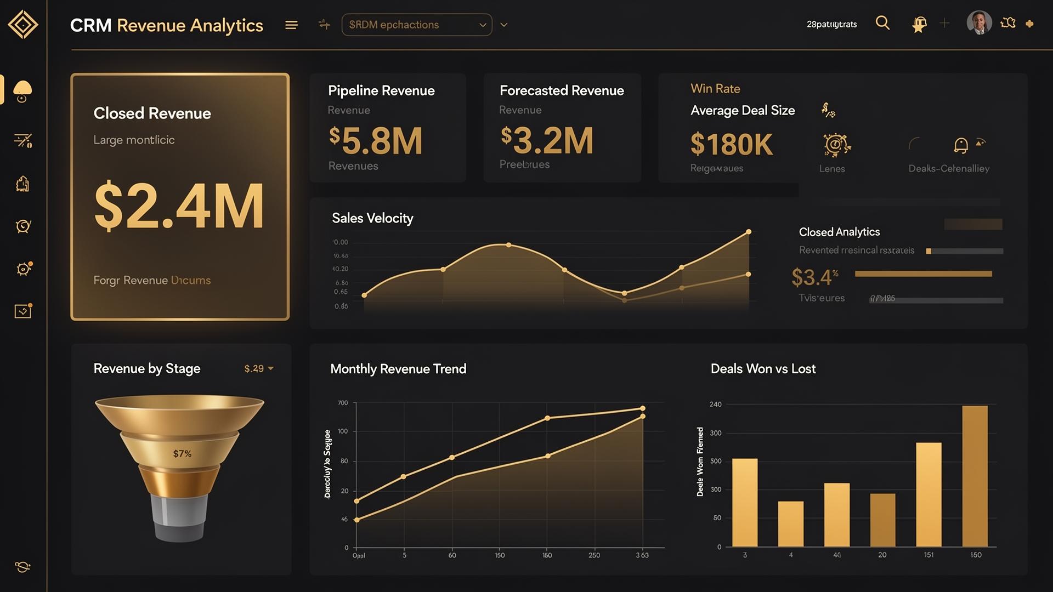
Task: Open the notifications bell in header
Action: (x=919, y=25)
